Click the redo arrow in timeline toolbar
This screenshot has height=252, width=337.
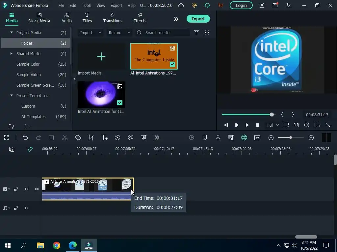point(39,137)
